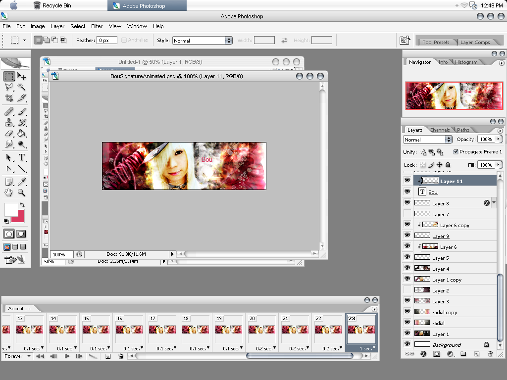Add a layer style via the fx icon

[424, 354]
